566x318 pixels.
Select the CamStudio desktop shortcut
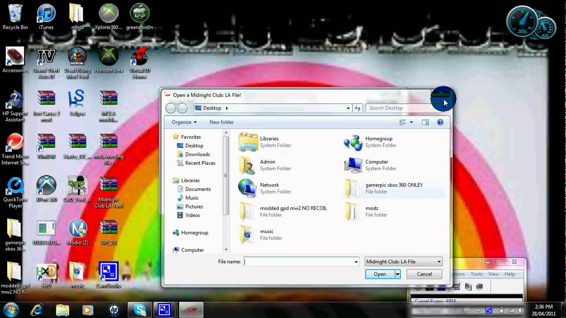coord(109,276)
